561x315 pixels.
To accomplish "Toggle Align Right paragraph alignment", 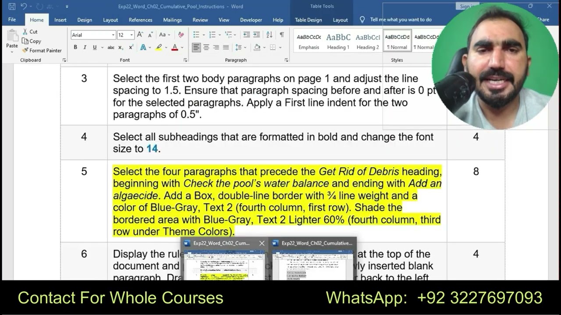I will (216, 47).
